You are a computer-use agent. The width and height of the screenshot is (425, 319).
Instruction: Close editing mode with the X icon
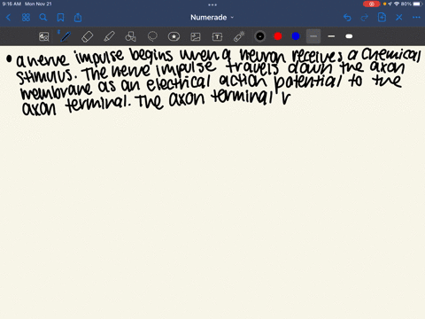coord(399,18)
